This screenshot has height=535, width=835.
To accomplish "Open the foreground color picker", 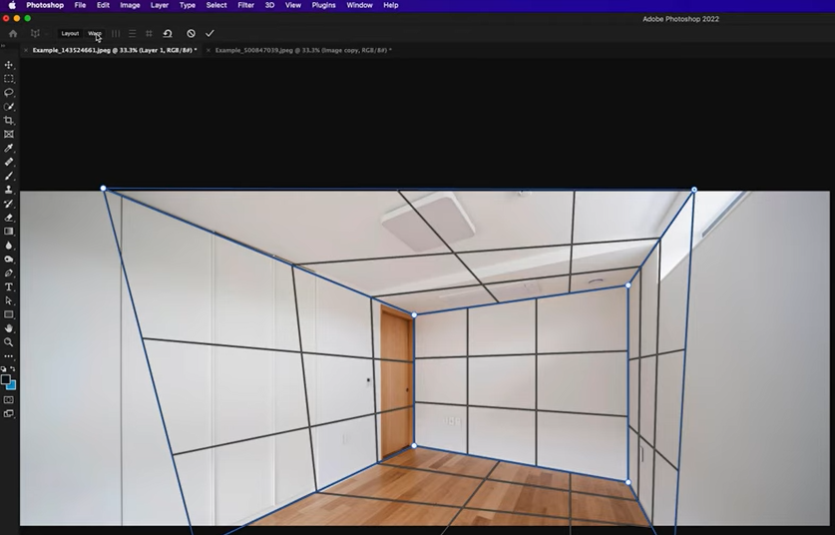I will click(5, 379).
